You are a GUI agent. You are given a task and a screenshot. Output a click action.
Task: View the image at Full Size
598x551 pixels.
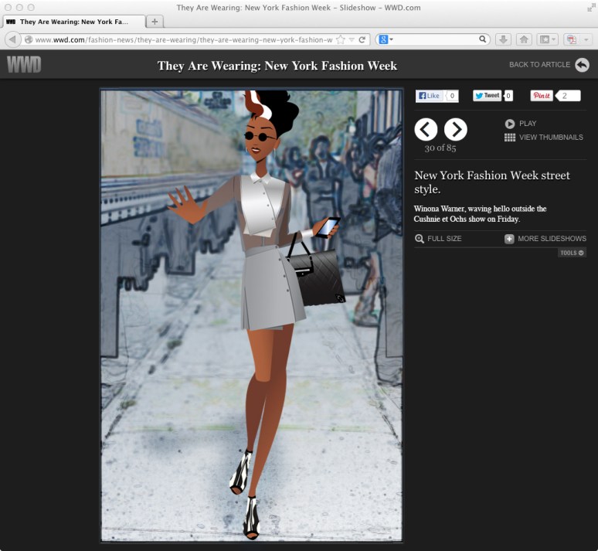[438, 239]
